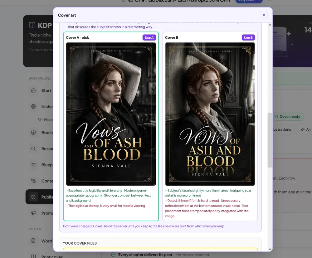
Task: Click the 'Cover art' dialog title
Action: click(67, 15)
